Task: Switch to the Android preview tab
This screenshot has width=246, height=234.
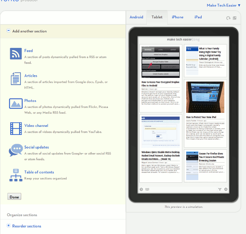Action: pyautogui.click(x=136, y=17)
